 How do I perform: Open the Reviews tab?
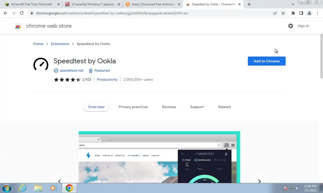169,107
